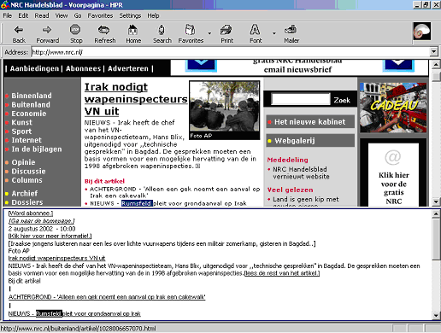Click the Foto AP news photograph
Screen dimensions: 441x333
pyautogui.click(x=225, y=110)
